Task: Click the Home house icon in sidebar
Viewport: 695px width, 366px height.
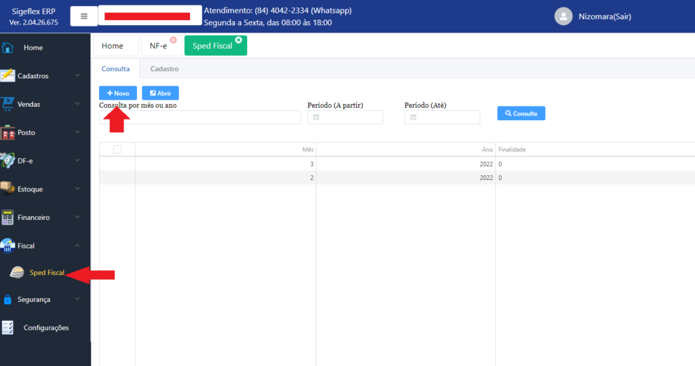Action: (x=8, y=48)
